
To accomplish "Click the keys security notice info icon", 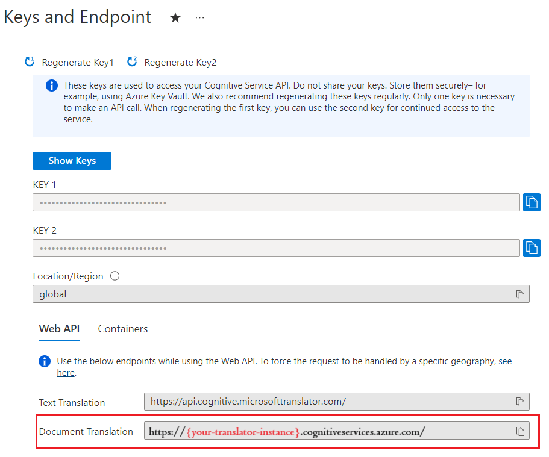I will tap(51, 85).
